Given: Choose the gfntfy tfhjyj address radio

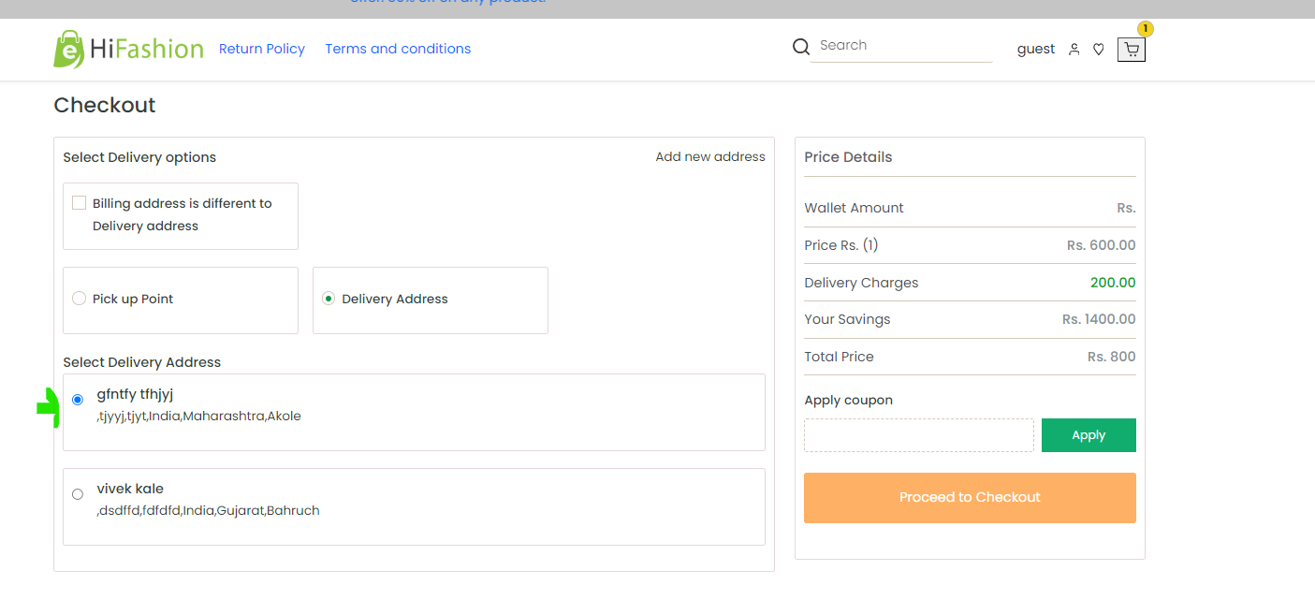Looking at the screenshot, I should [x=78, y=400].
